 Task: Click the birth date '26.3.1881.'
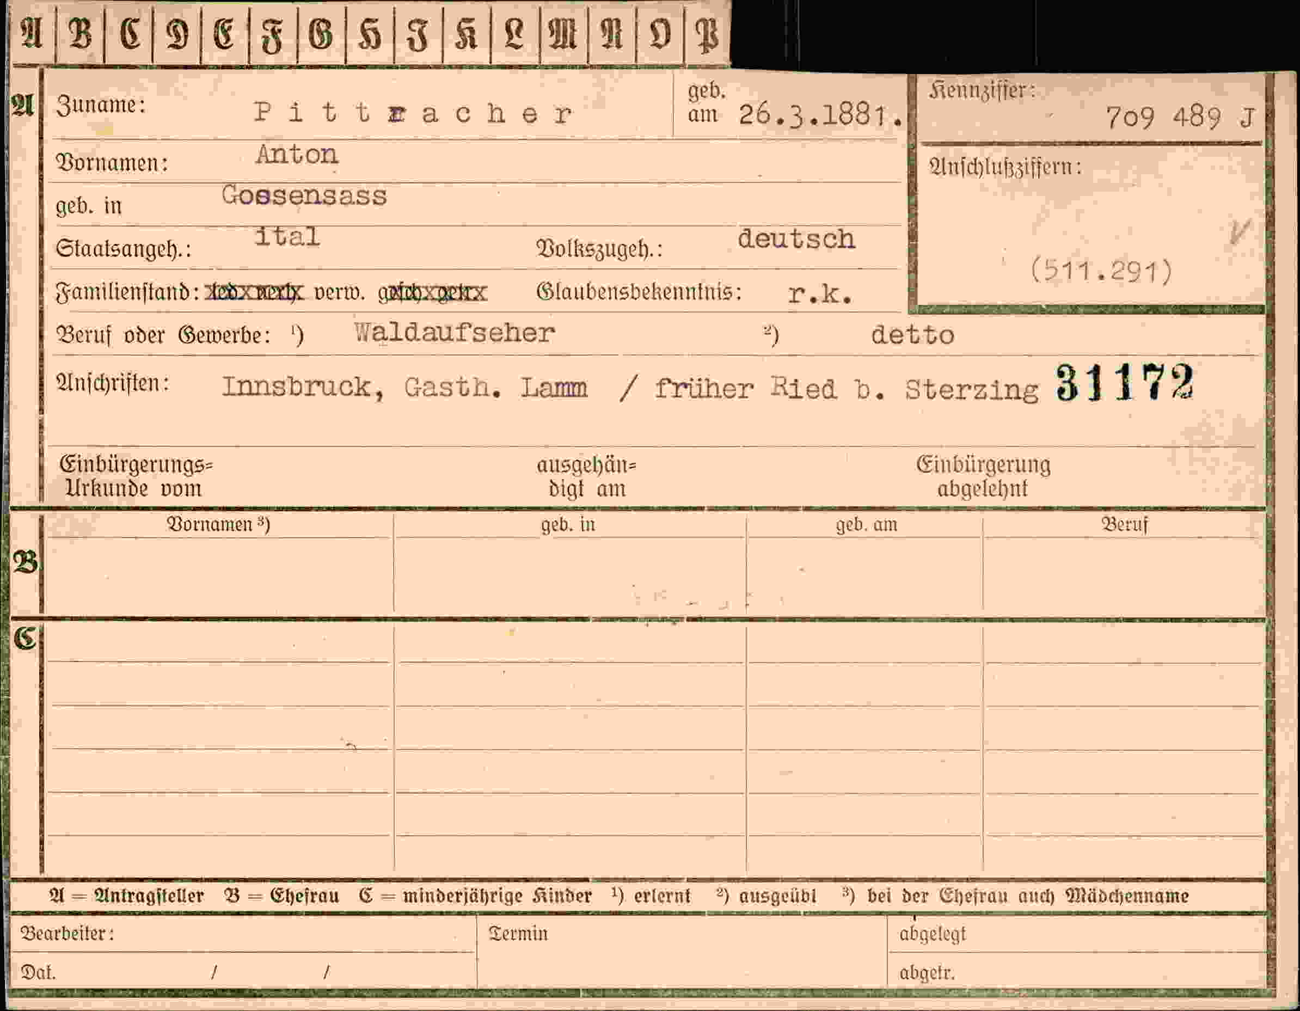pos(821,114)
